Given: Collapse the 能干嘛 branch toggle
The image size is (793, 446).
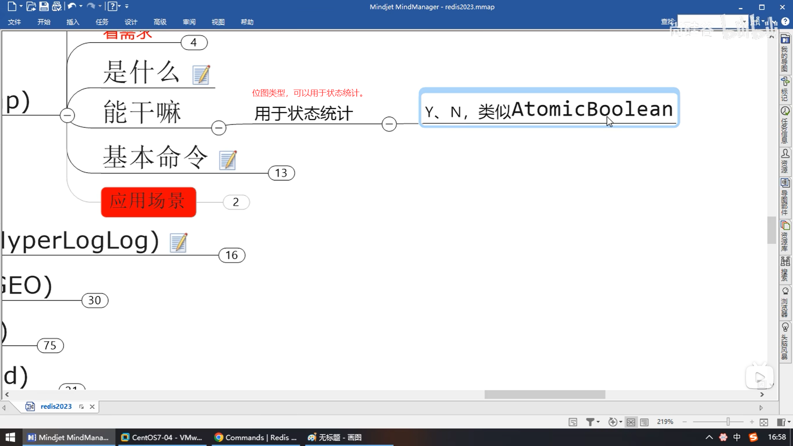Looking at the screenshot, I should [x=218, y=128].
